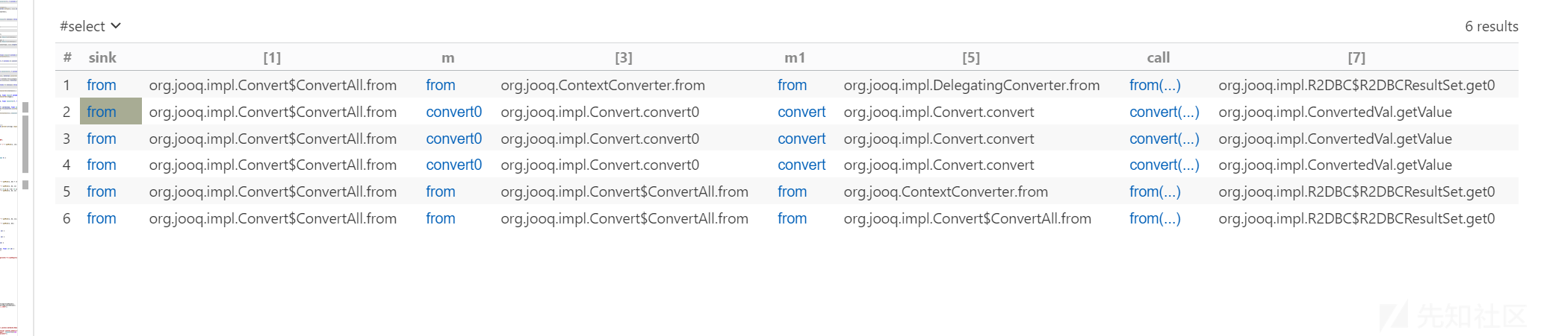The width and height of the screenshot is (1541, 336).
Task: Click the 'convert(...)' call link in row 4
Action: point(1164,165)
